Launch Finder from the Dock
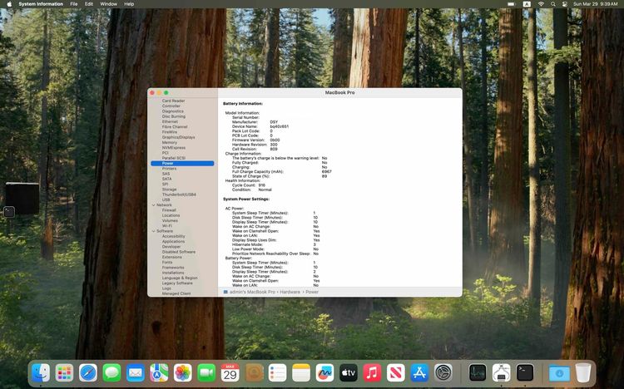The image size is (624, 389). pos(41,372)
